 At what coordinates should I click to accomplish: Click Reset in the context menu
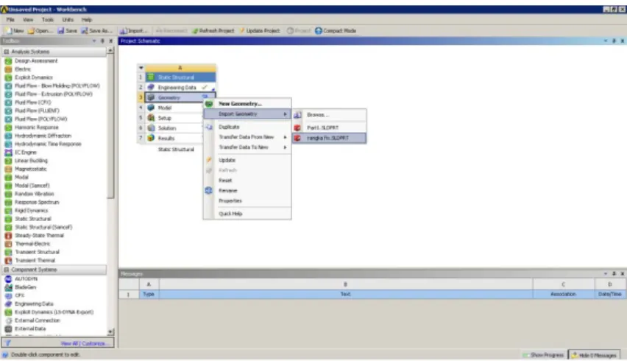tap(247, 180)
